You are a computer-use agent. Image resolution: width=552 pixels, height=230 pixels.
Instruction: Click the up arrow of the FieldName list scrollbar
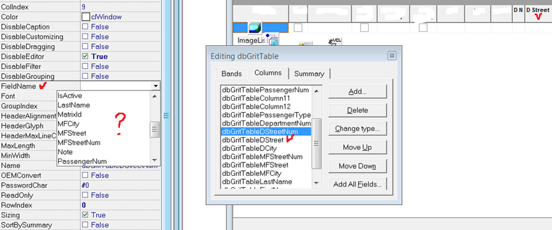click(154, 96)
